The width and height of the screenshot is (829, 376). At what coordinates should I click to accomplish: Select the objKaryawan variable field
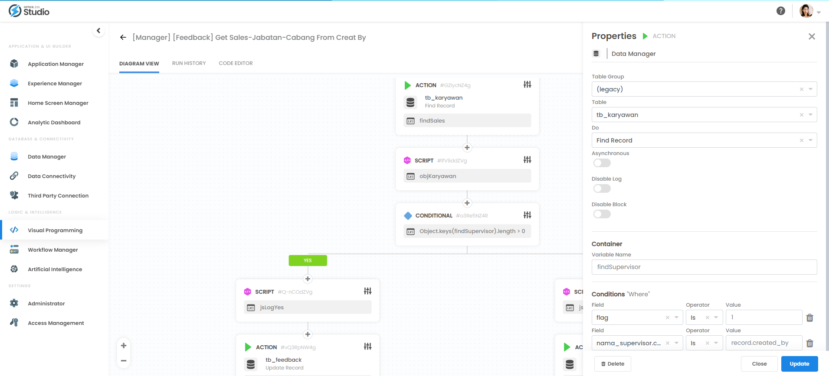pos(467,176)
